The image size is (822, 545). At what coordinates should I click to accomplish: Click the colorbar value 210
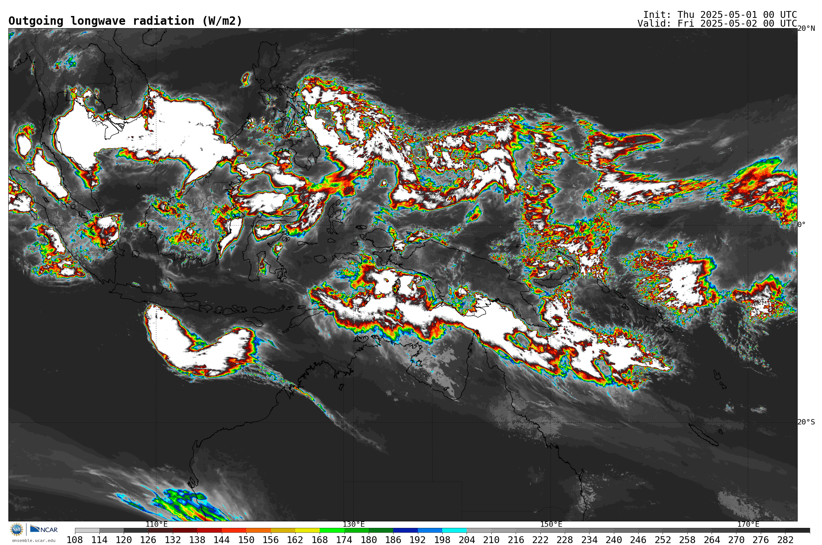click(491, 540)
